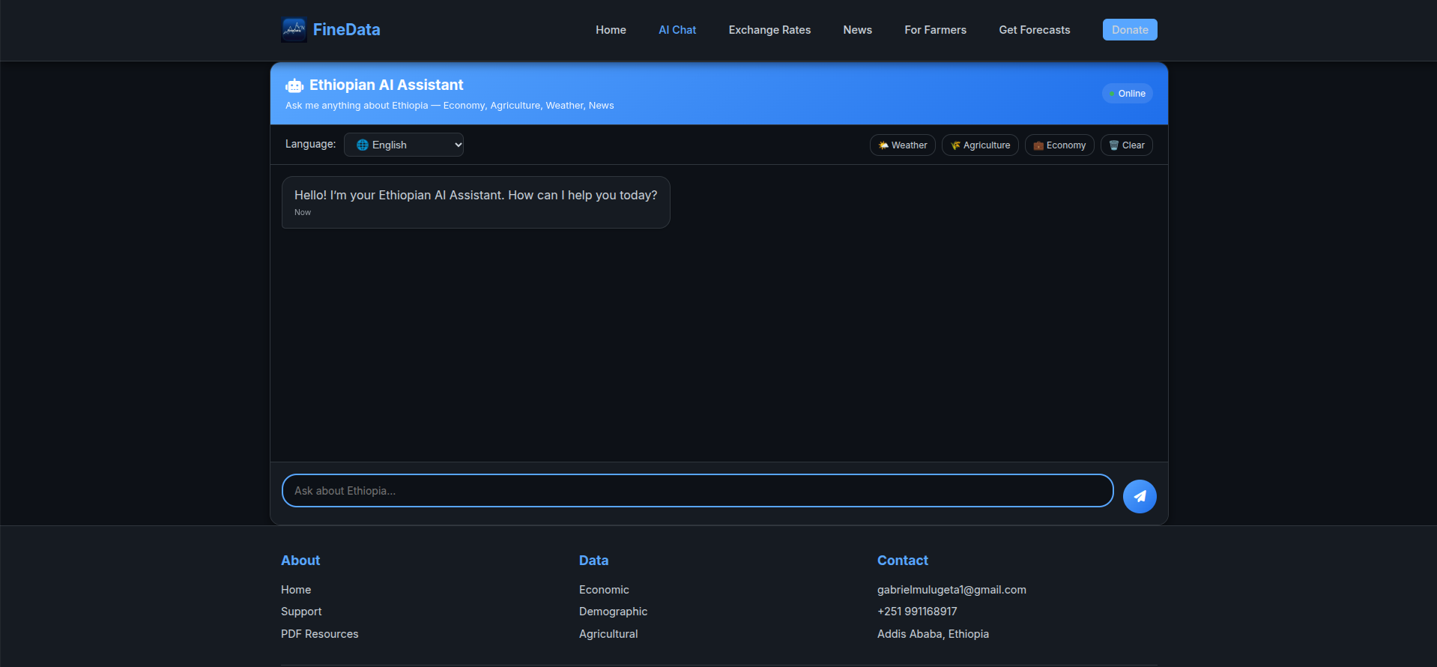Viewport: 1437px width, 667px height.
Task: Open the footer Support link
Action: [301, 612]
